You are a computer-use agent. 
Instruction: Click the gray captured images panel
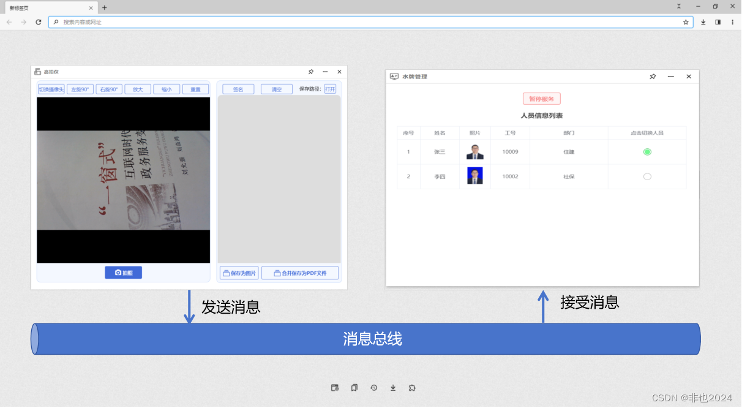click(x=279, y=179)
